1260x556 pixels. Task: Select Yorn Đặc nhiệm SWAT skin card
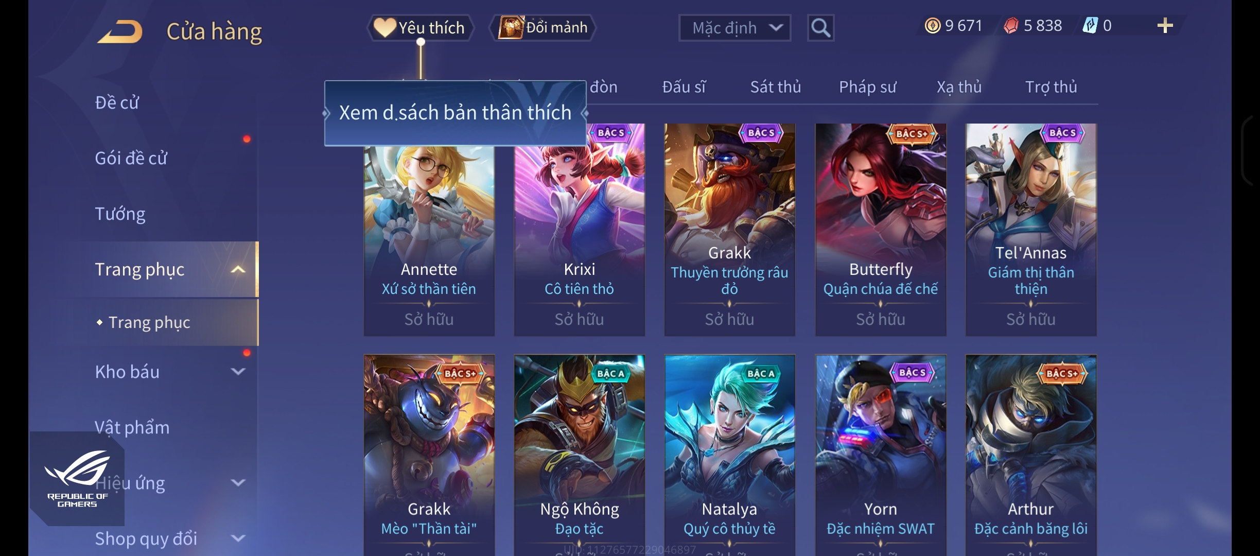(881, 455)
